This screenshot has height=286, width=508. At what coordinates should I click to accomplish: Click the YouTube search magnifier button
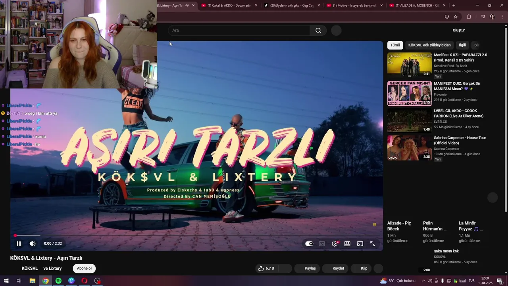pos(318,31)
